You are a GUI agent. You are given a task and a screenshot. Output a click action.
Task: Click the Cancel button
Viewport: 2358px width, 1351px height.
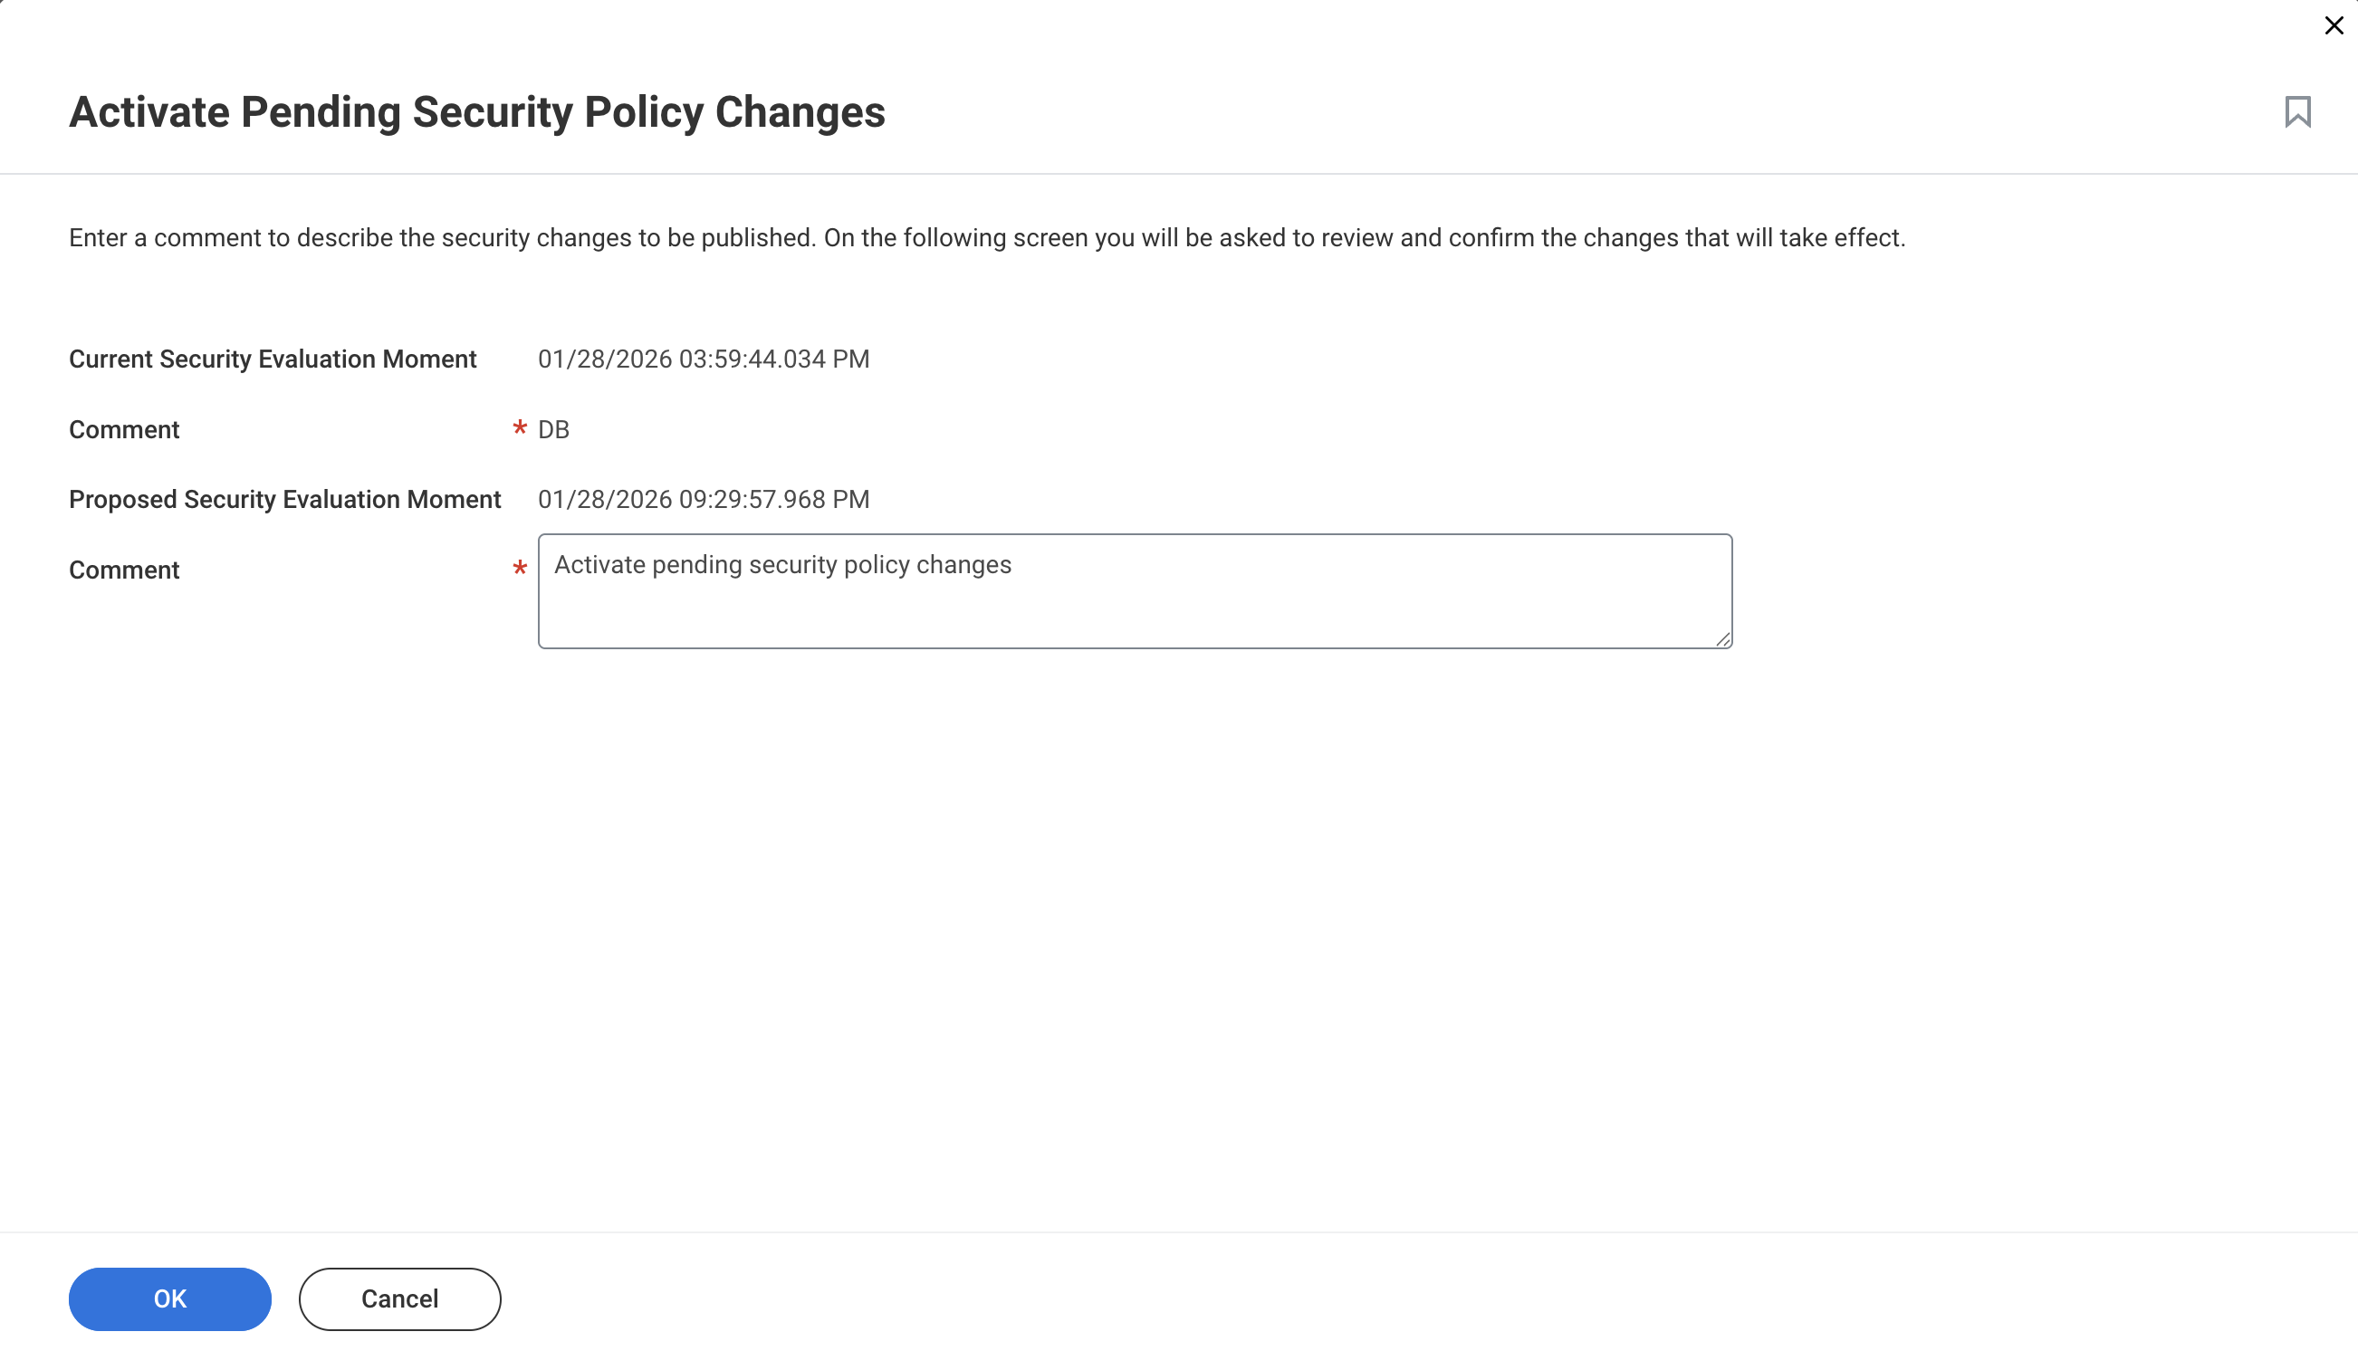click(x=400, y=1298)
